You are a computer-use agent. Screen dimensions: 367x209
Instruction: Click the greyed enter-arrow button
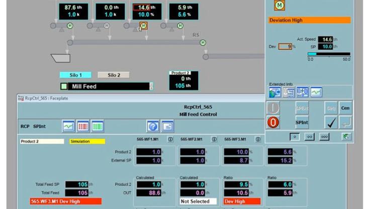click(345, 122)
